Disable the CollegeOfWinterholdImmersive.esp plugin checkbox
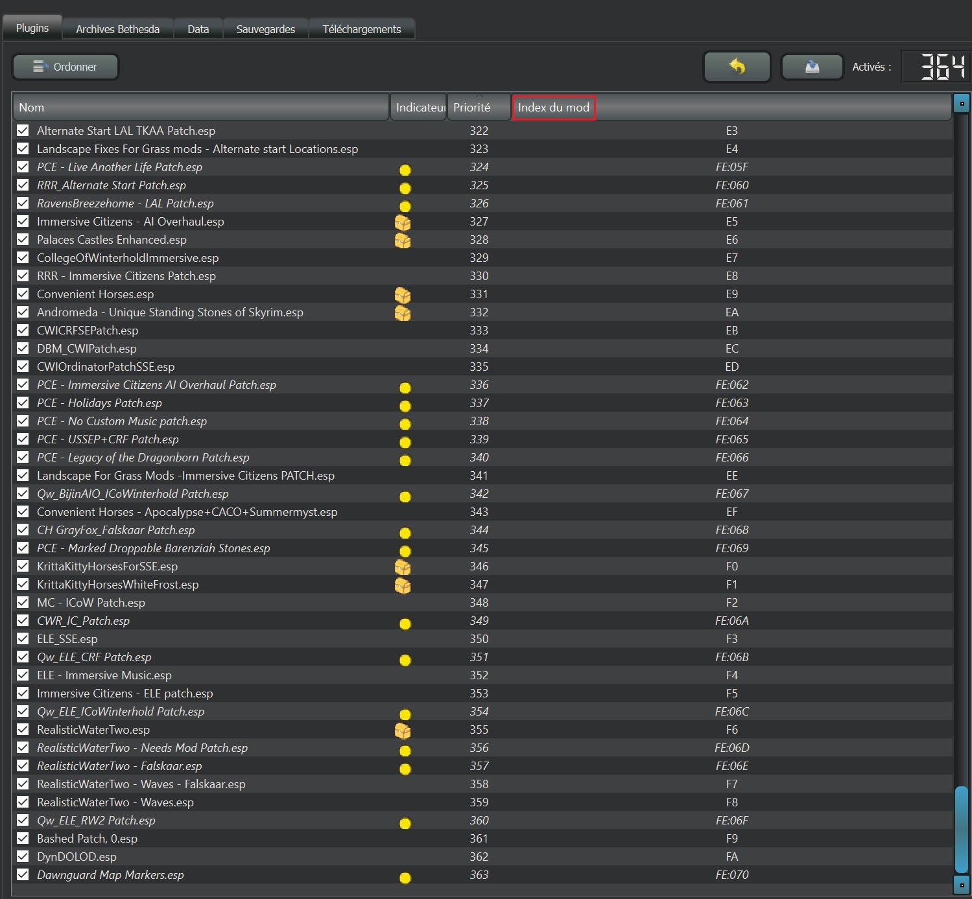Screen dimensions: 972x899 pos(23,257)
